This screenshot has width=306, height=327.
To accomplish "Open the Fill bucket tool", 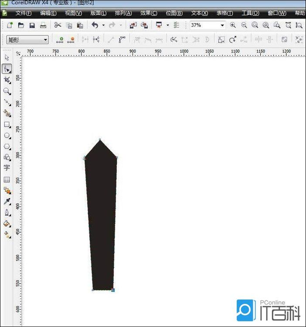I will click(7, 224).
